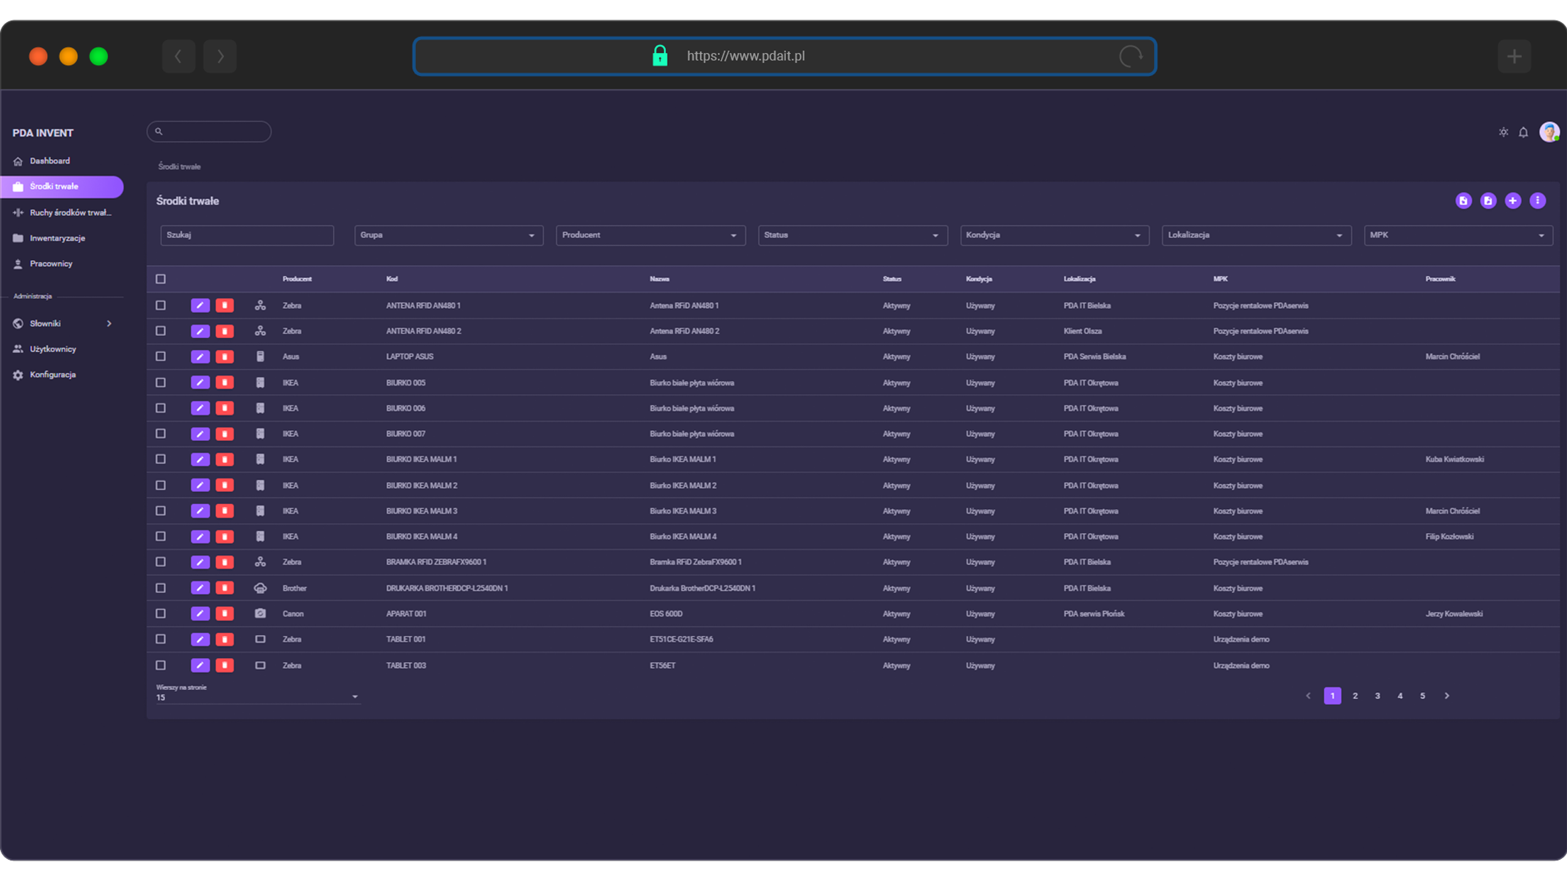Click the Szukaj filter input field
This screenshot has height=881, width=1567.
click(x=247, y=236)
